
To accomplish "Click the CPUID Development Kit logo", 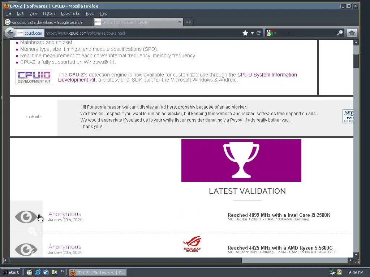I will coord(34,77).
